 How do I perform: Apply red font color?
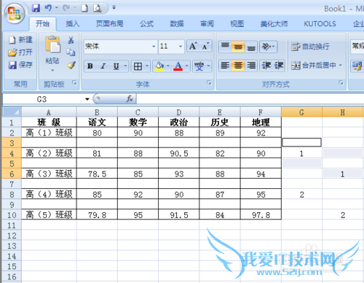[x=178, y=66]
